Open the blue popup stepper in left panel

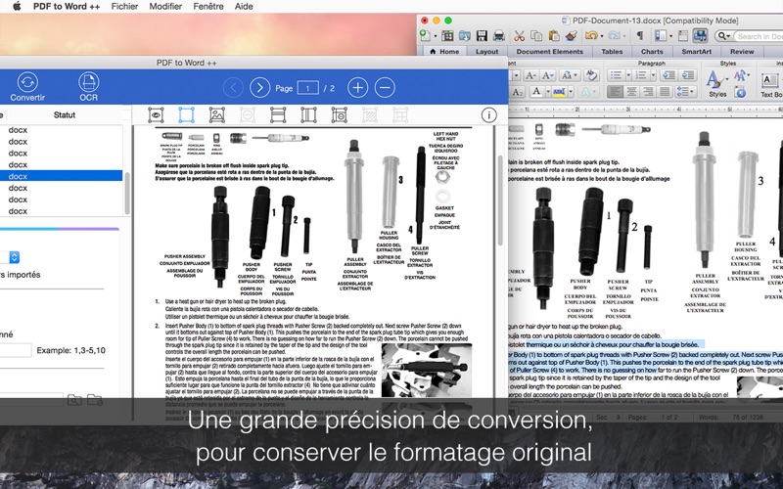point(14,257)
